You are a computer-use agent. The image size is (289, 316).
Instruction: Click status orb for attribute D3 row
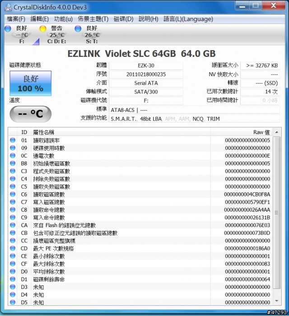coord(13,287)
